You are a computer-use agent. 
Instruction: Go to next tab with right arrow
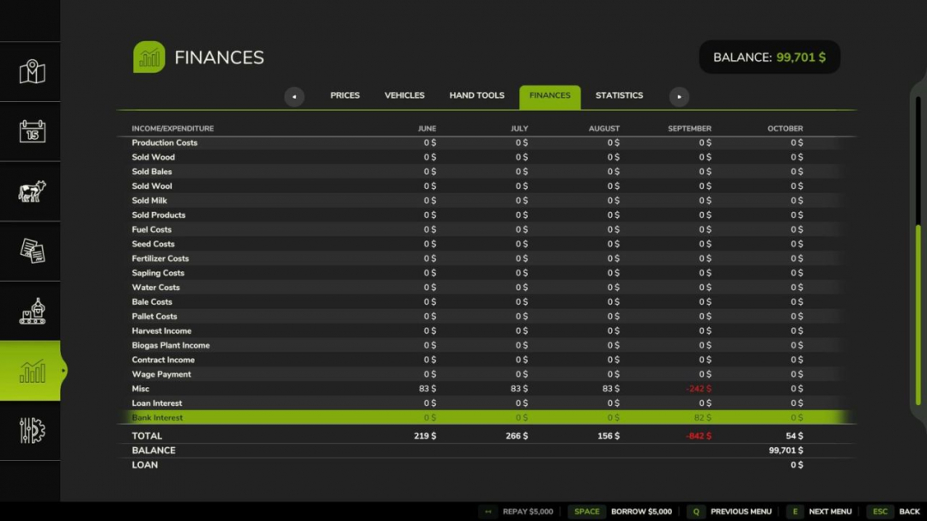679,96
